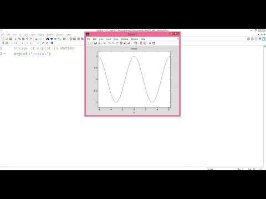Viewport: 266px width, 199px height.
Task: Open the Edit menu in Figure 1
Action: (95, 39)
